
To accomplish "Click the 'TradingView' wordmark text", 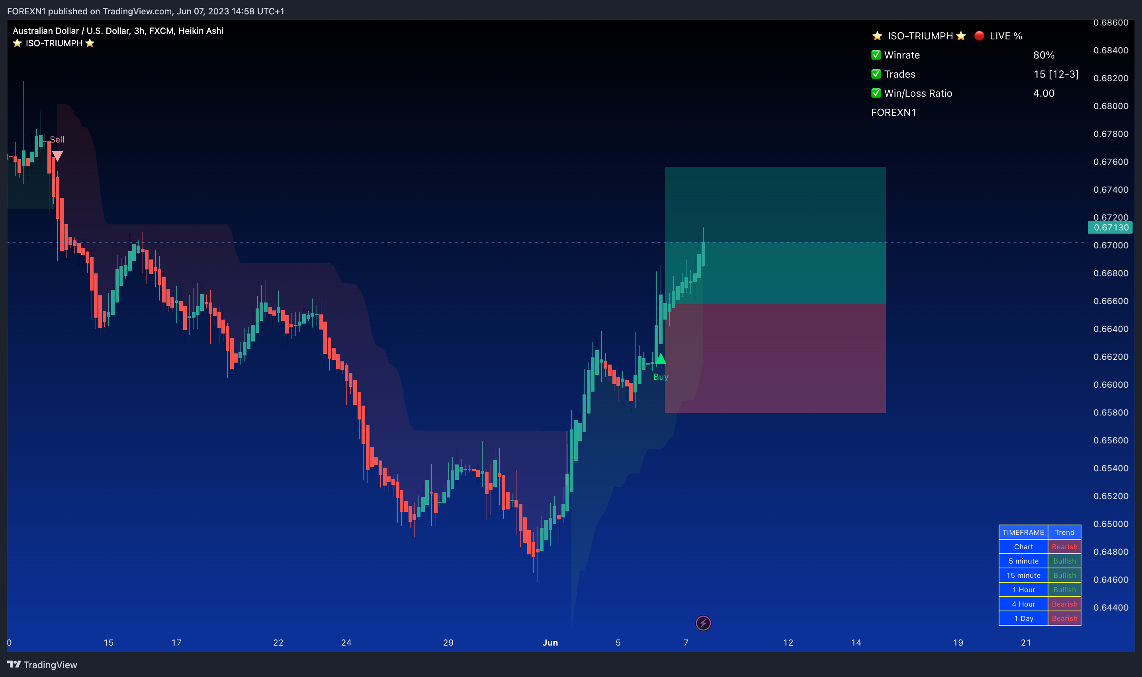I will tap(50, 665).
